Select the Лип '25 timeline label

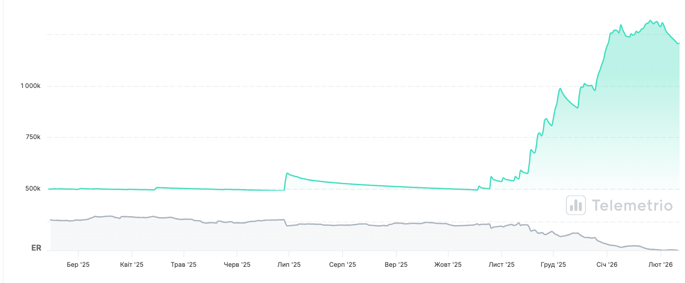pos(289,265)
